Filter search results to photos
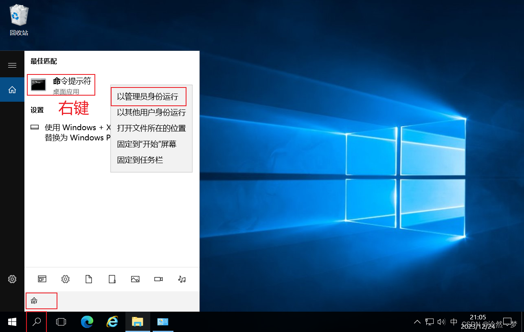This screenshot has width=524, height=332. click(x=135, y=279)
